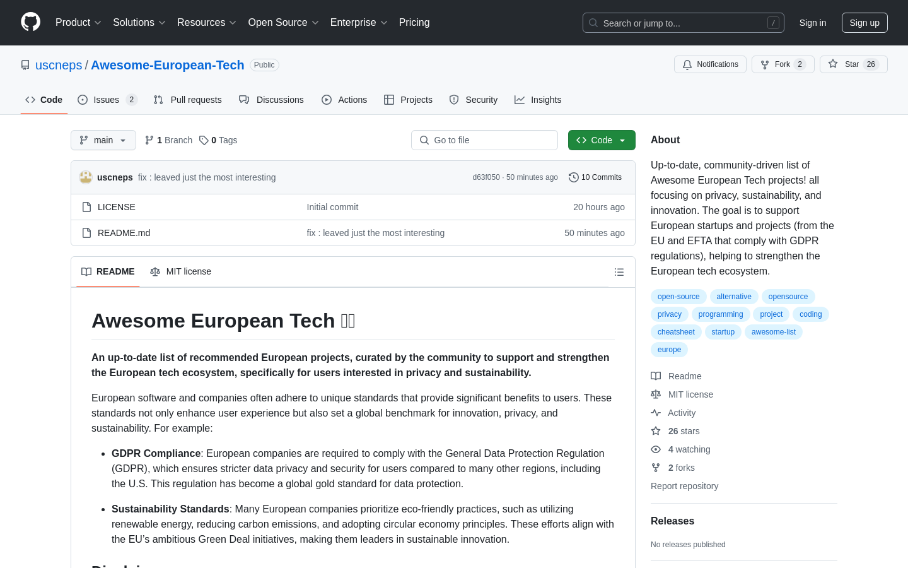908x568 pixels.
Task: Select the MIT license tab
Action: [x=181, y=271]
